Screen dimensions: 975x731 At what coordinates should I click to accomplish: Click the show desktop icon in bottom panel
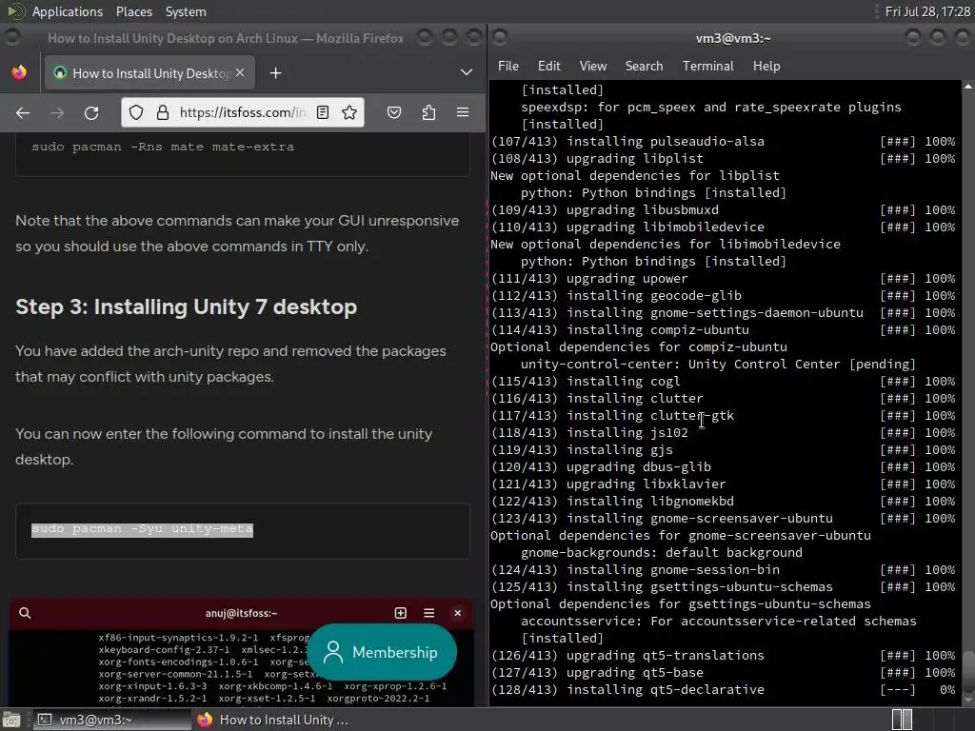tap(11, 721)
